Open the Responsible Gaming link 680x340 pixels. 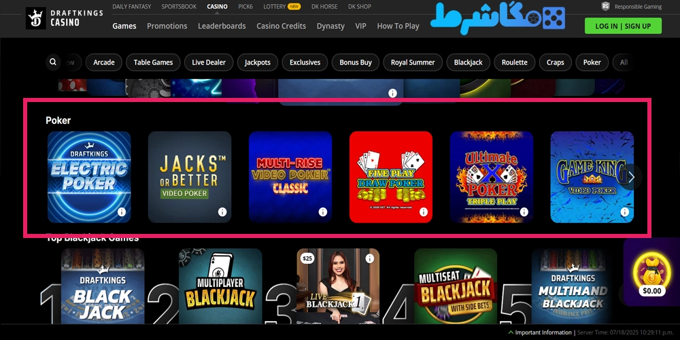coord(638,7)
